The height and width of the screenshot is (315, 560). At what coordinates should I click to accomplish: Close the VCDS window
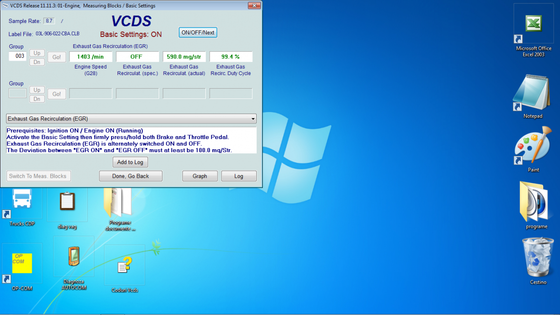coord(254,6)
